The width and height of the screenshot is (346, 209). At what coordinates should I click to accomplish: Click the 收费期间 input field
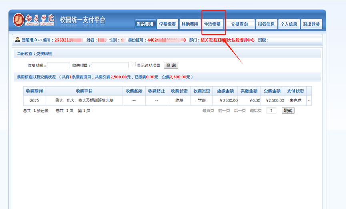[x=58, y=65]
